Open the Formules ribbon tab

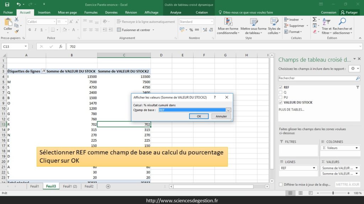pyautogui.click(x=91, y=12)
